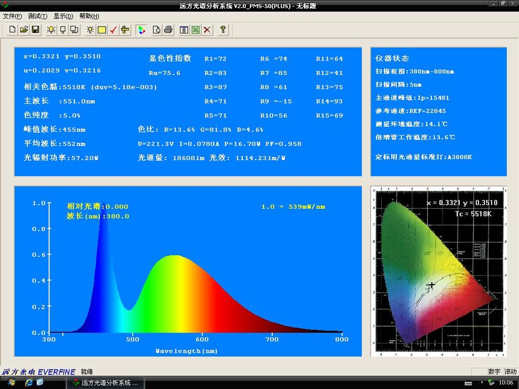Screen dimensions: 519x389
Task: Open the 测试(T) menu
Action: point(37,16)
